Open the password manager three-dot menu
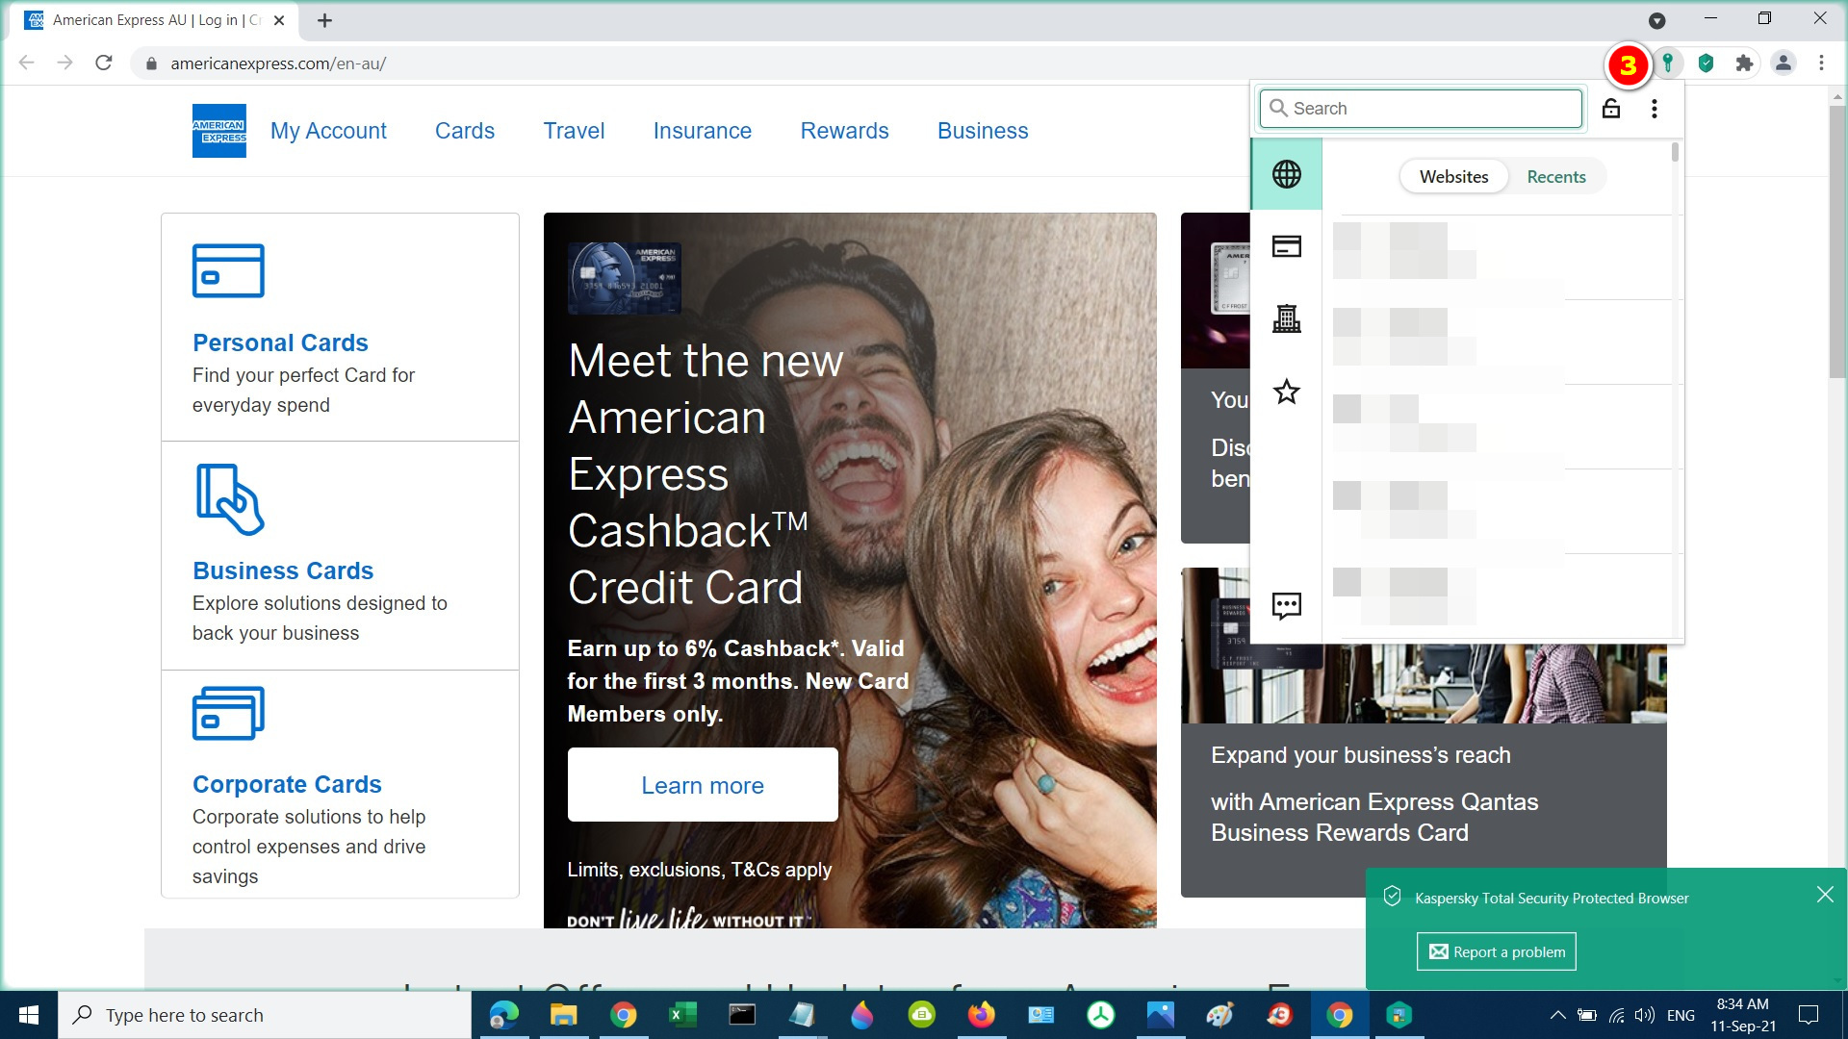This screenshot has width=1848, height=1039. [1654, 109]
